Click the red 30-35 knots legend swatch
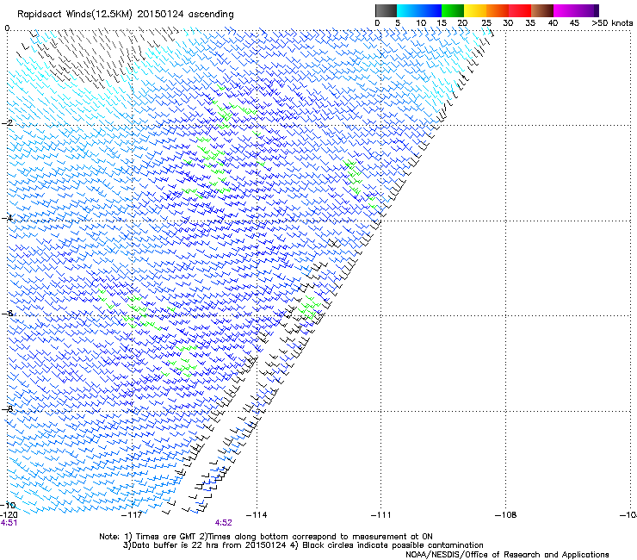 click(x=520, y=10)
